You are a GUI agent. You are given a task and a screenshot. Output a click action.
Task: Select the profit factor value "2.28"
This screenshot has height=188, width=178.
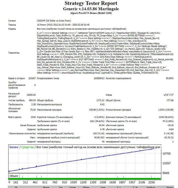coord(33,105)
